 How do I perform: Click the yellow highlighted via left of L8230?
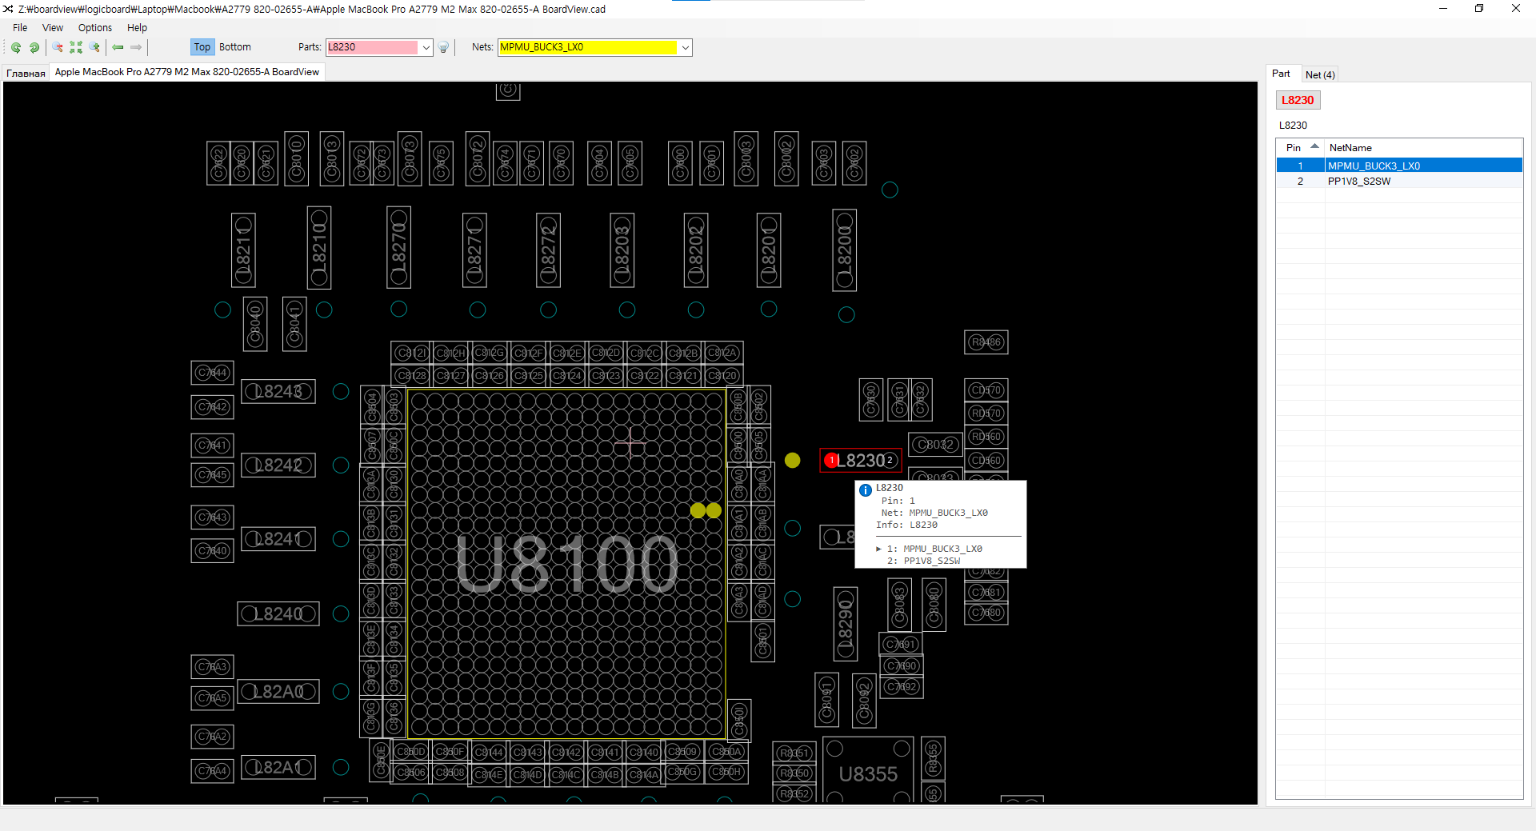pyautogui.click(x=792, y=460)
